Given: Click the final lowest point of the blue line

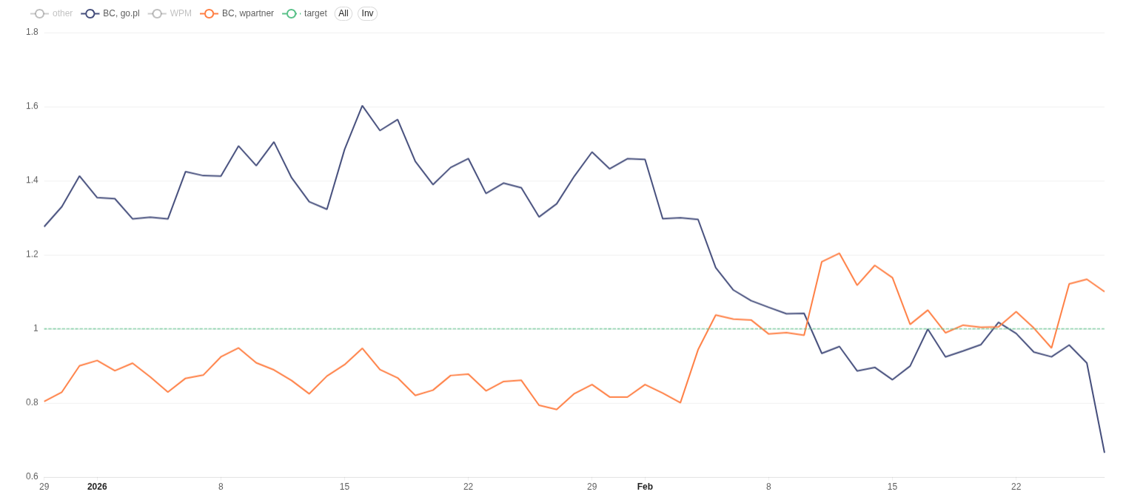Looking at the screenshot, I should tap(1104, 452).
